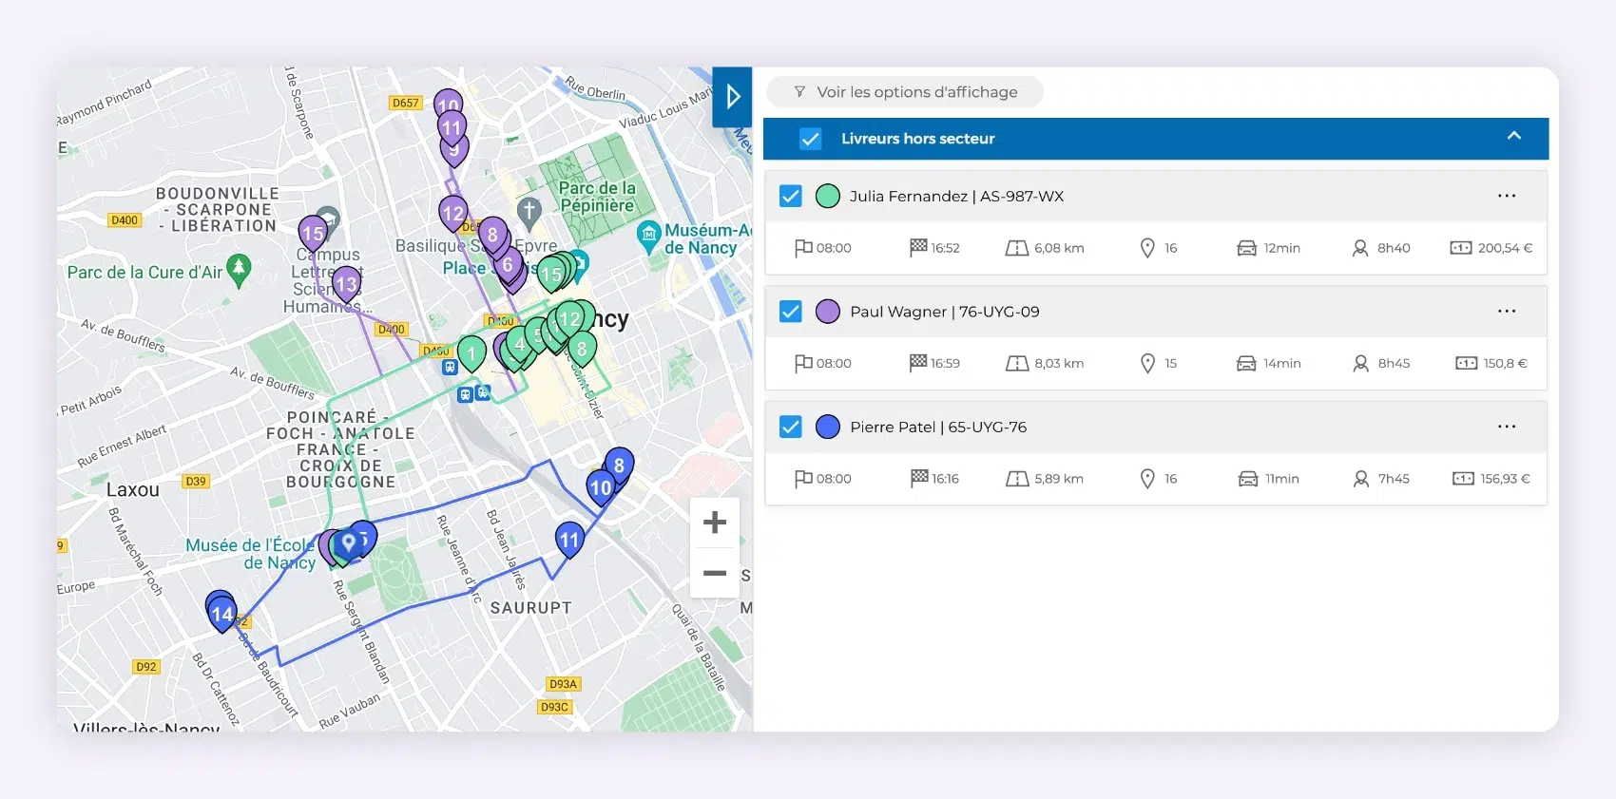
Task: Click stops pin icon in Paul Wagner row
Action: tap(1147, 363)
